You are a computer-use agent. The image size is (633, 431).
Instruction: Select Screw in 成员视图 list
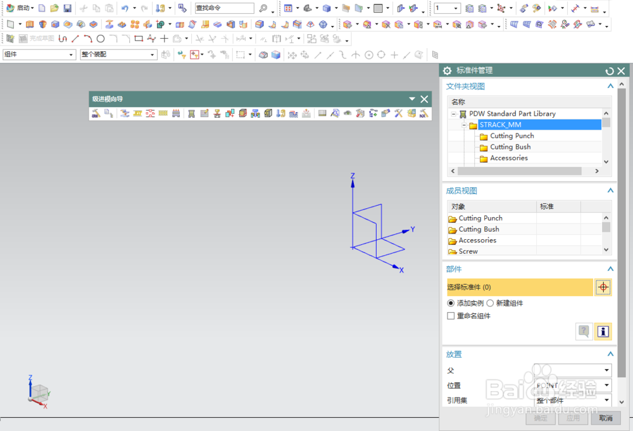(468, 251)
